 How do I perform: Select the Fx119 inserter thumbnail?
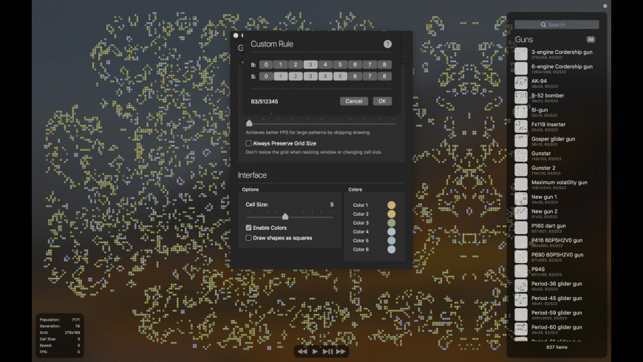click(x=521, y=126)
